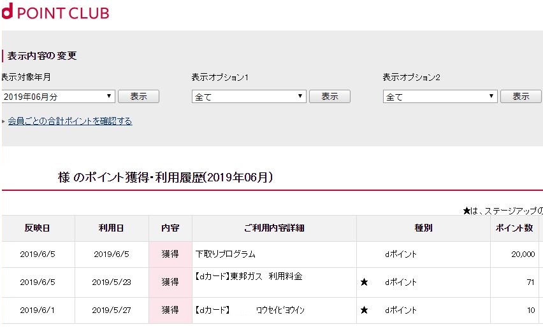Click 表示 button for 表示オプション1
This screenshot has width=543, height=327.
(329, 97)
